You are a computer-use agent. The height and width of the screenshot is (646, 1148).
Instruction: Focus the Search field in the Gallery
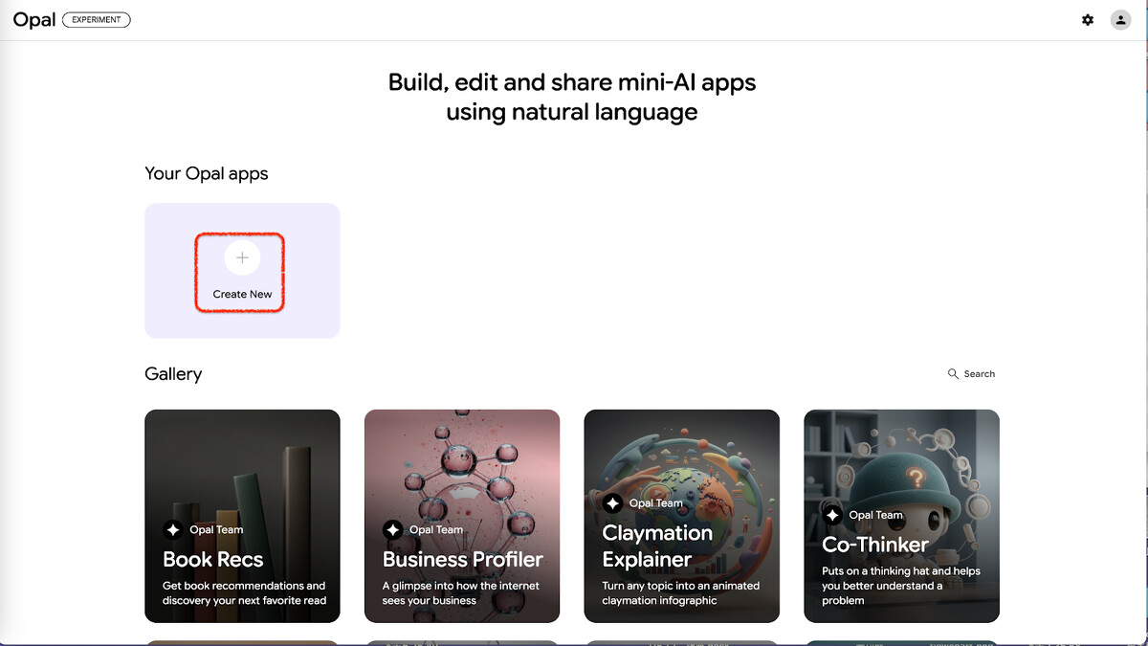pyautogui.click(x=979, y=374)
